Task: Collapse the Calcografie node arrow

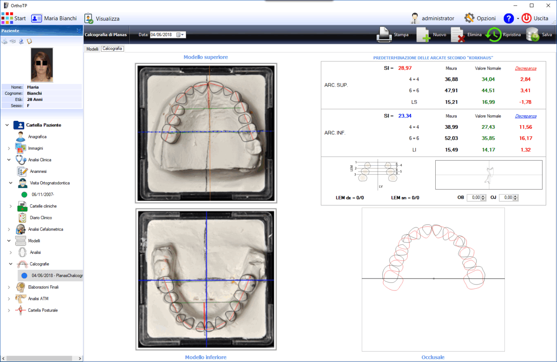Action: click(x=11, y=264)
